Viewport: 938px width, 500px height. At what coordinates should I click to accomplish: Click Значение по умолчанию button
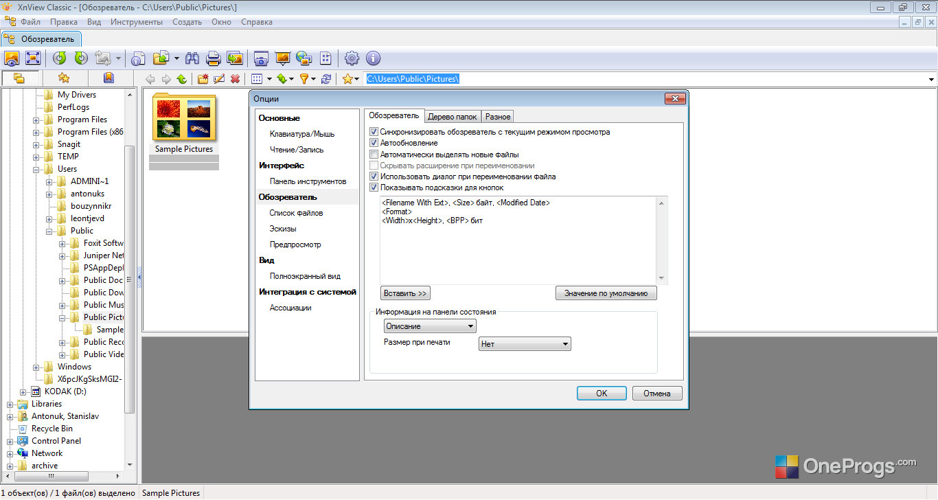(606, 293)
